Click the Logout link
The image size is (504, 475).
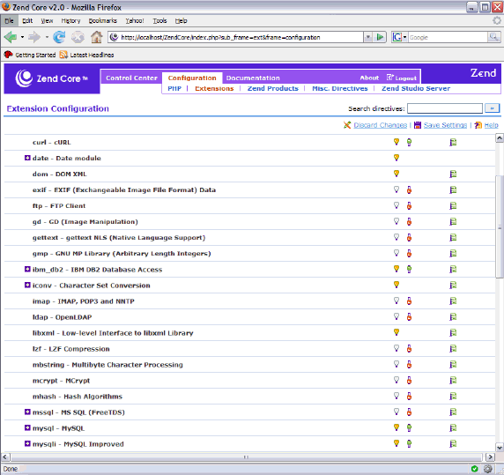tap(402, 78)
